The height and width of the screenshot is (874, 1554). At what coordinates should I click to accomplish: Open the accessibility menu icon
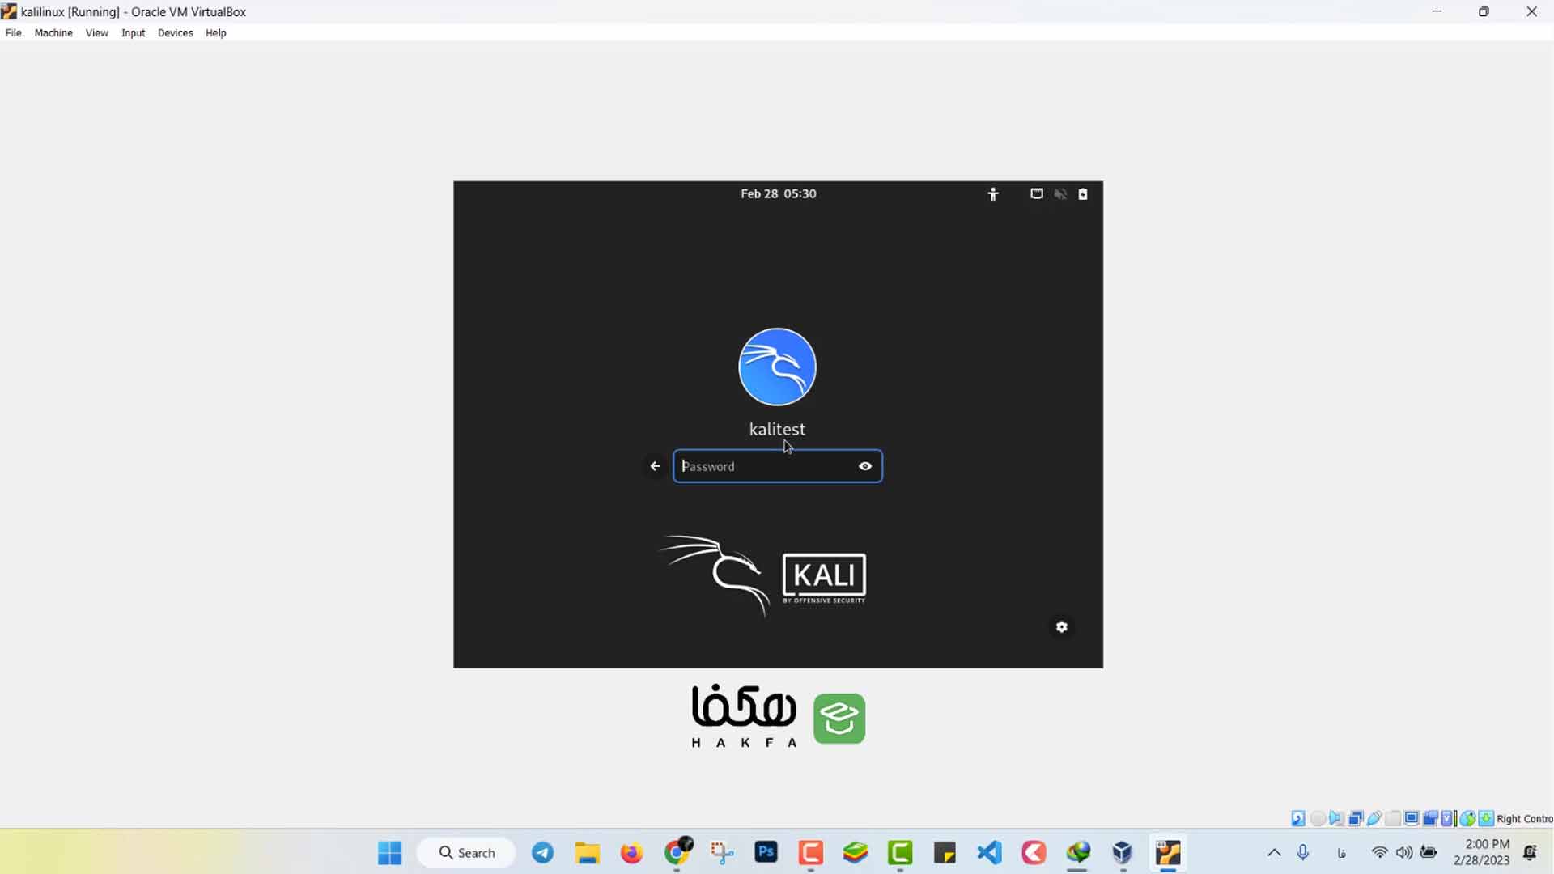click(993, 194)
